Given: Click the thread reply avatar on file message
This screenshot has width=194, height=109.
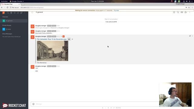Looking at the screenshot, I should pos(63,36).
